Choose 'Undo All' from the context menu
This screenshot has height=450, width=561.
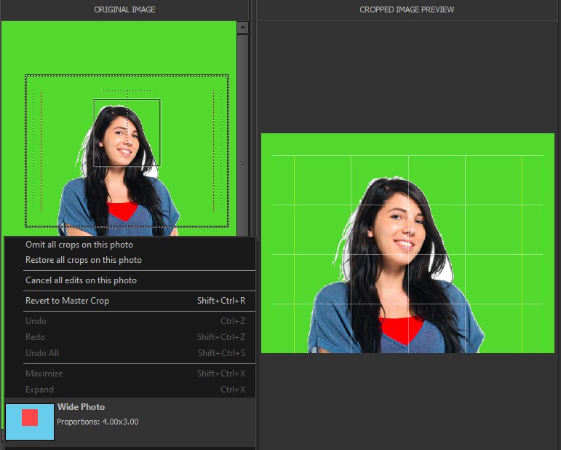[42, 353]
